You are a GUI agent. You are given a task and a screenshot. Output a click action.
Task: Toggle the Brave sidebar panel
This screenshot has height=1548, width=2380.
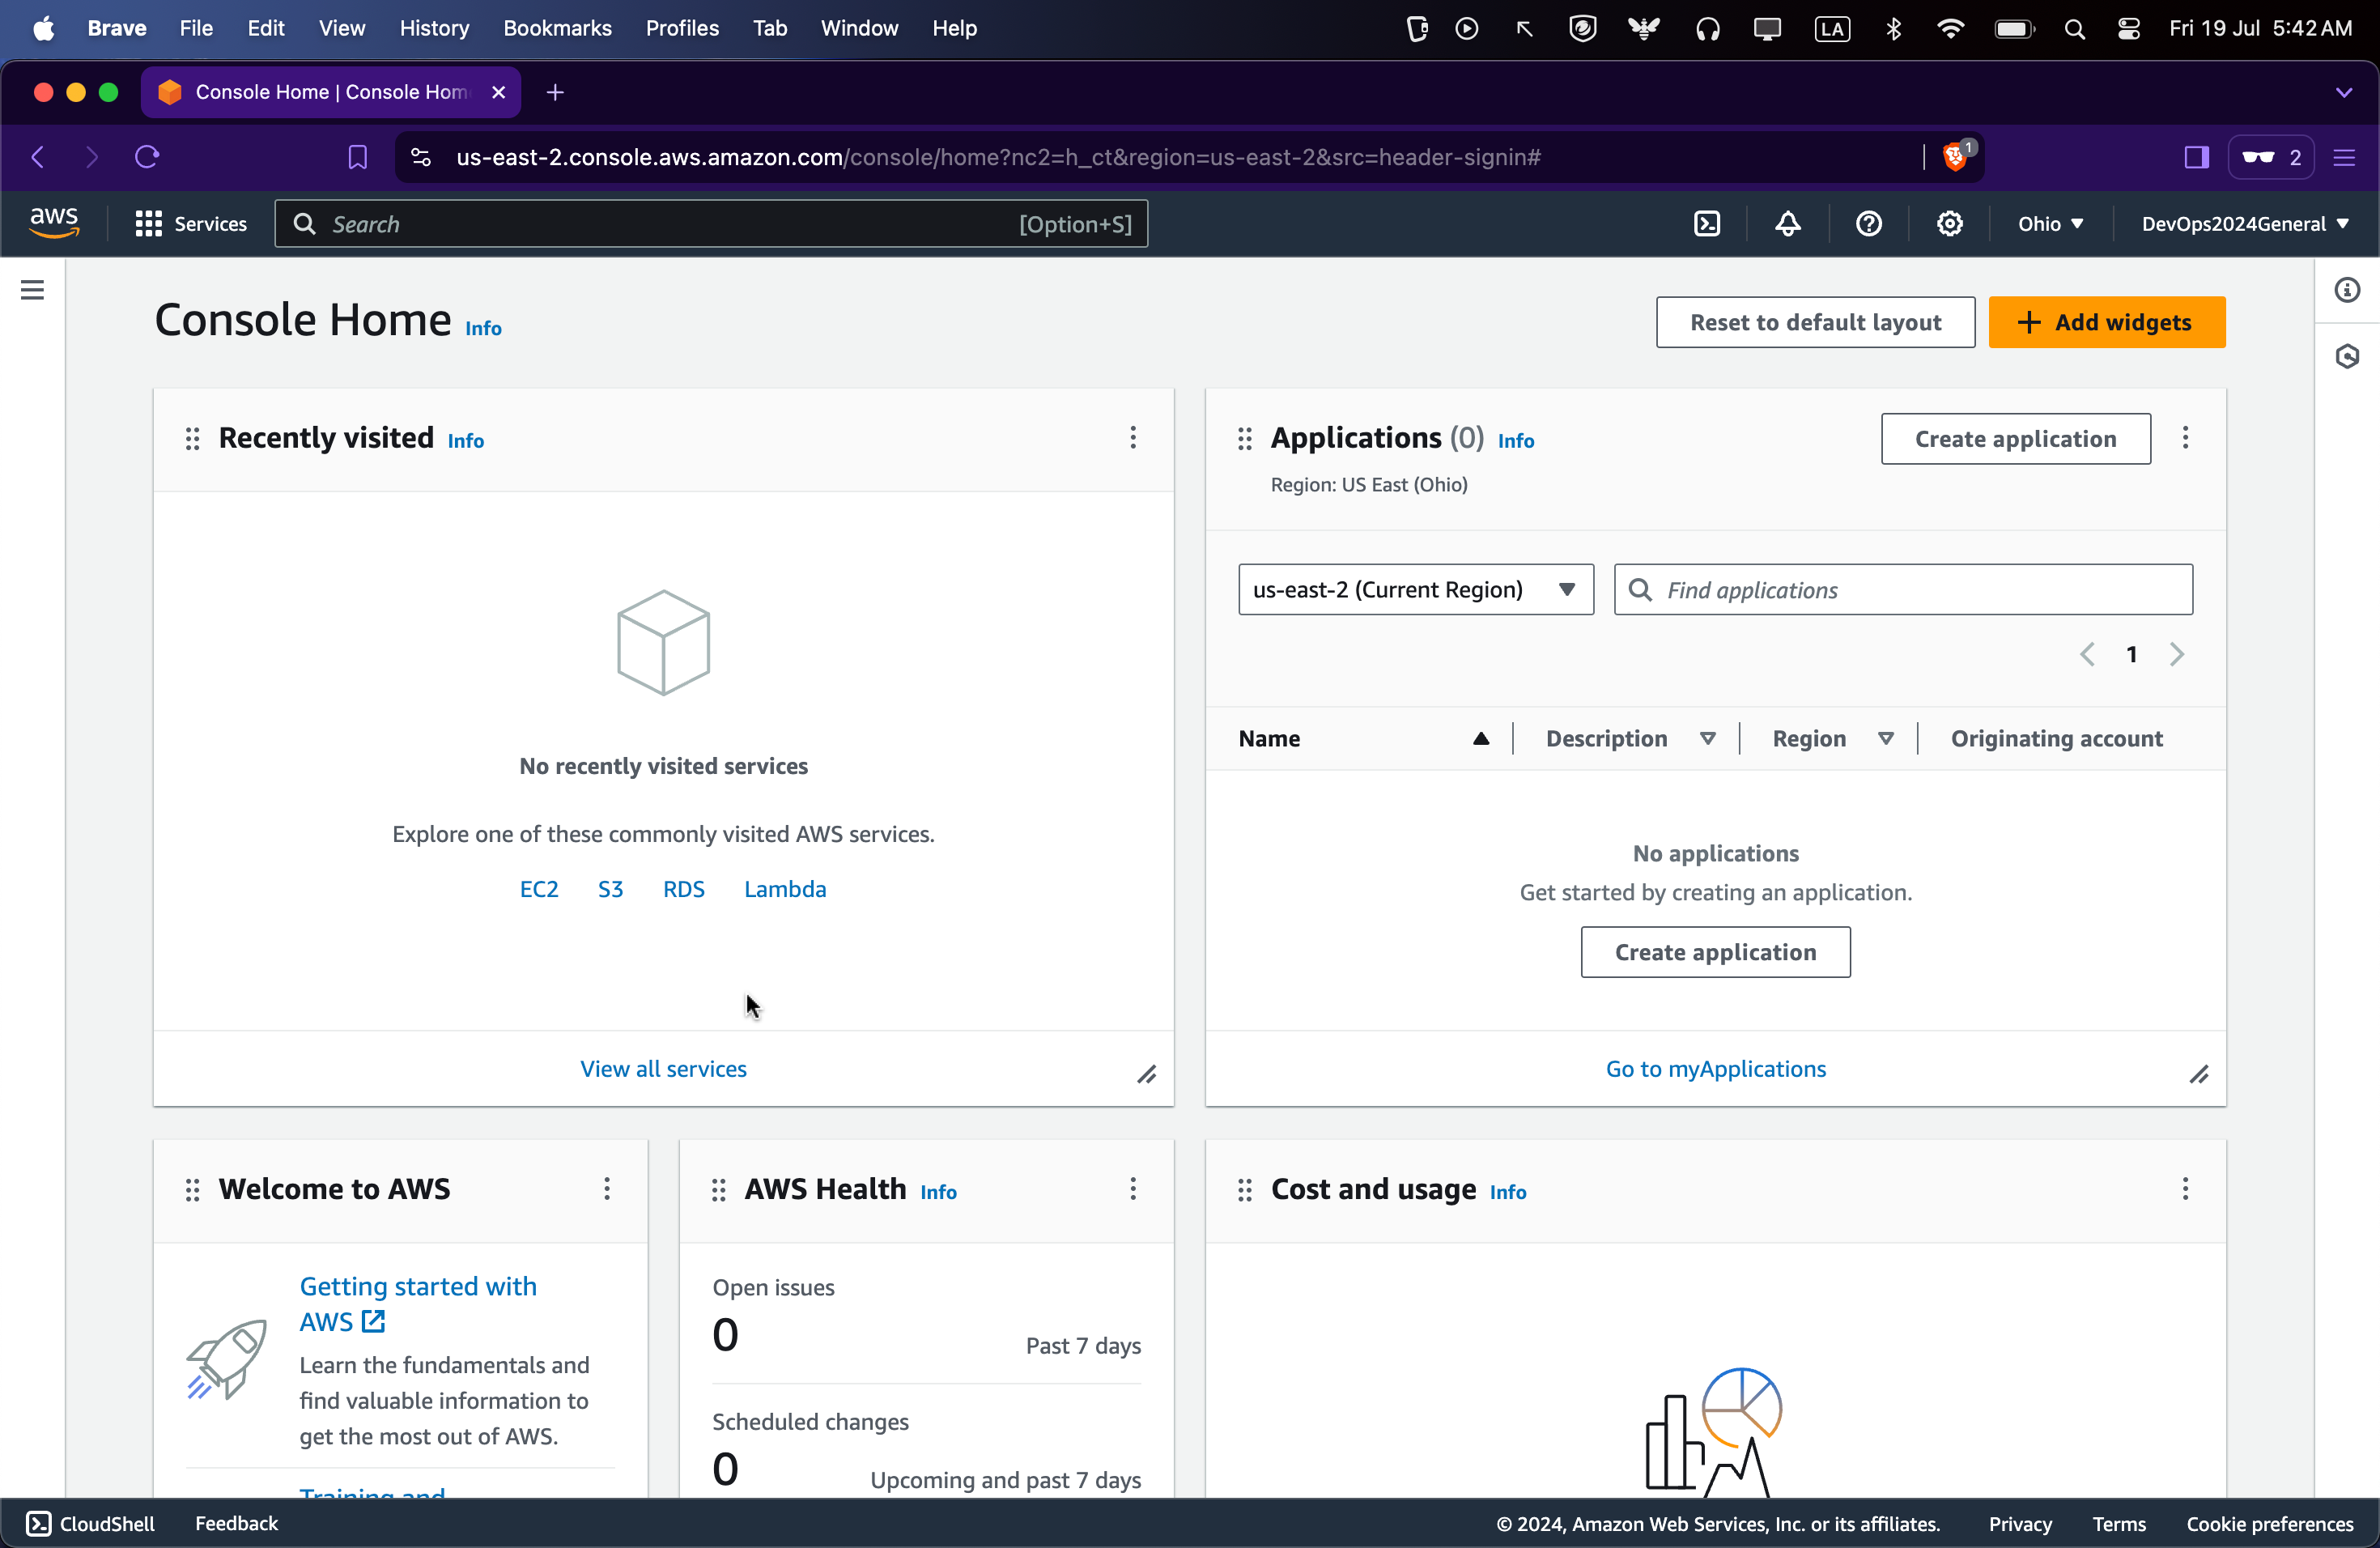click(x=2196, y=157)
